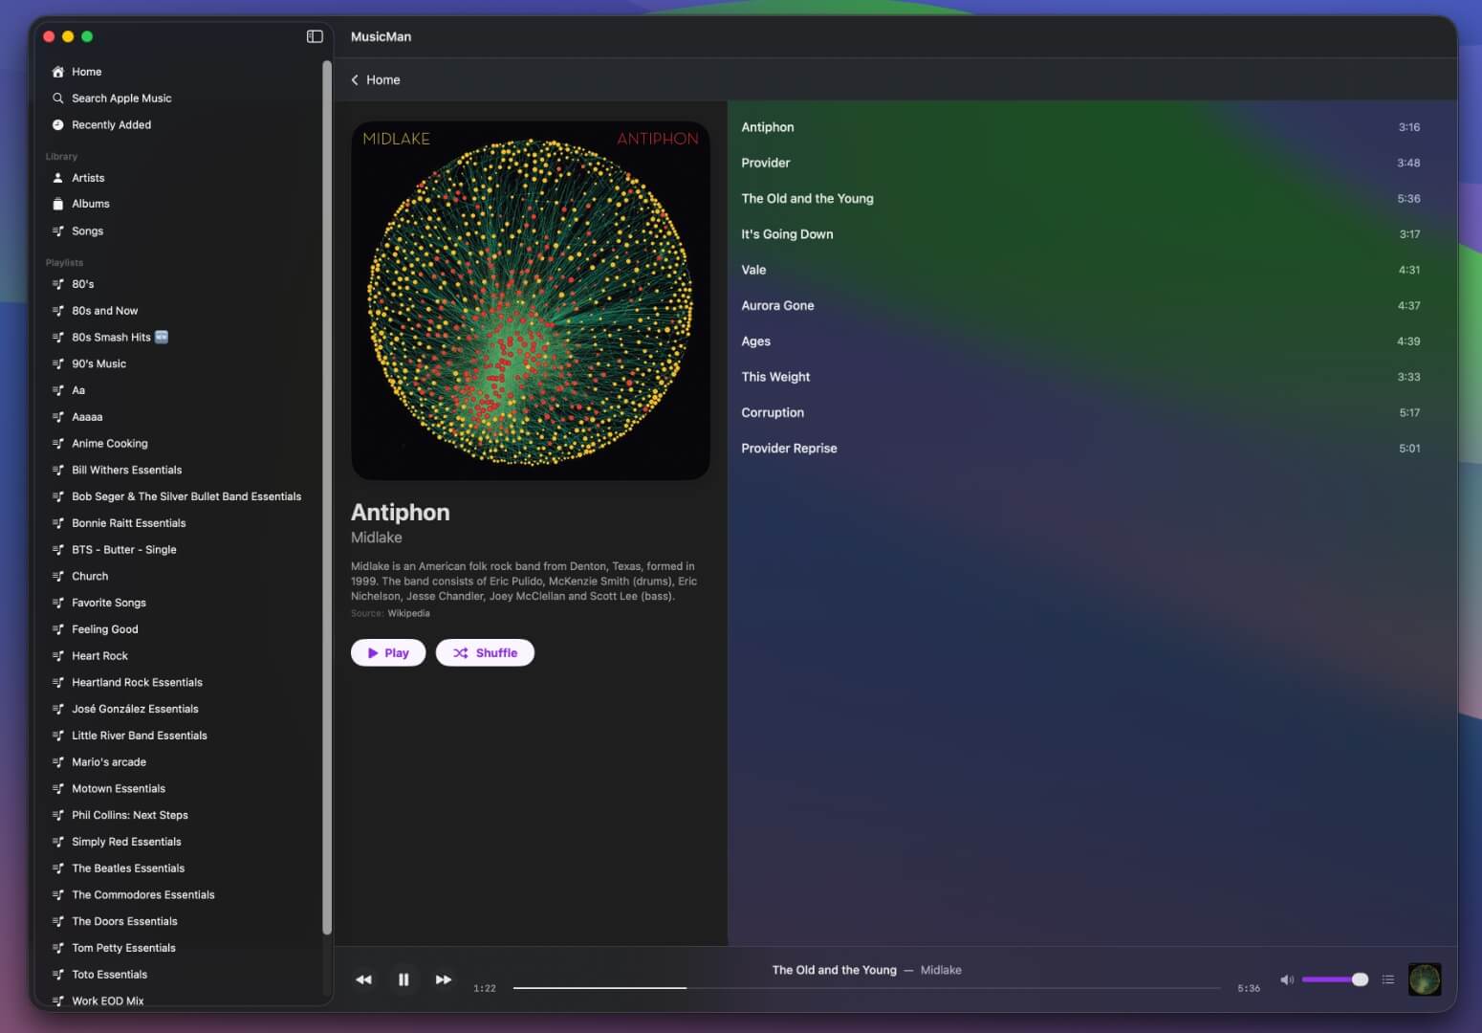The image size is (1482, 1033).
Task: Play the track This Weight
Action: coord(1080,377)
